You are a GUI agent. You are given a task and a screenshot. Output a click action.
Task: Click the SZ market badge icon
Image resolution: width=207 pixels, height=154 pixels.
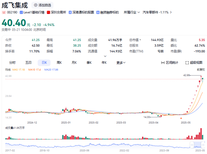coord(4,12)
